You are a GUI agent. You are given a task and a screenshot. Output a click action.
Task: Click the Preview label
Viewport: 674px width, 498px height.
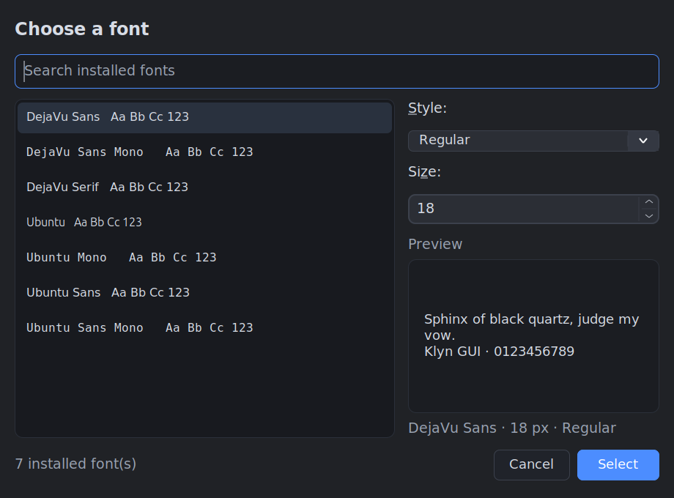pyautogui.click(x=435, y=244)
